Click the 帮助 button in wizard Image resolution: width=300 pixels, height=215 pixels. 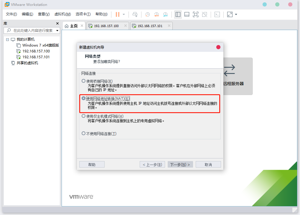tap(92, 165)
